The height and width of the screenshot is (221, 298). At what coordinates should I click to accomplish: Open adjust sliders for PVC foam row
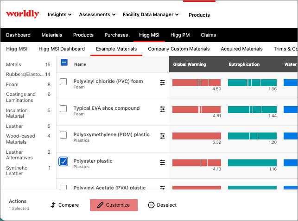pos(162,82)
